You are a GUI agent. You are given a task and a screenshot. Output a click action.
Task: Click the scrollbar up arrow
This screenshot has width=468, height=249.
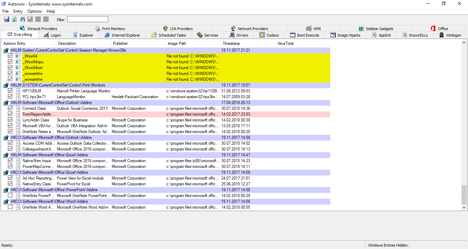464,43
